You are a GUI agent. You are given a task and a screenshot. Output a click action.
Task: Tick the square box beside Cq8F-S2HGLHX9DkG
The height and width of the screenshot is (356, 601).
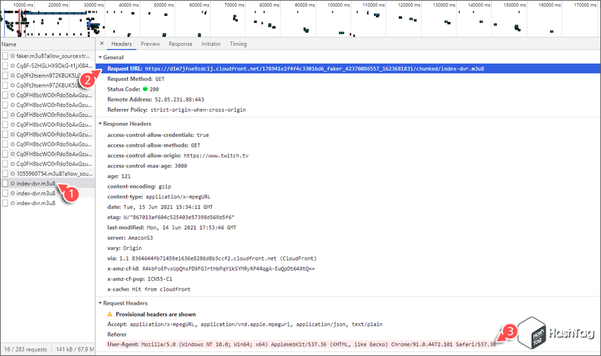pos(5,65)
